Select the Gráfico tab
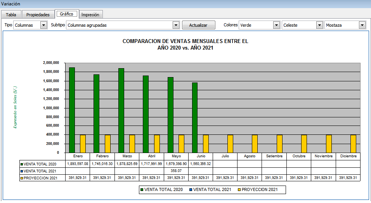The image size is (371, 203). pyautogui.click(x=67, y=14)
